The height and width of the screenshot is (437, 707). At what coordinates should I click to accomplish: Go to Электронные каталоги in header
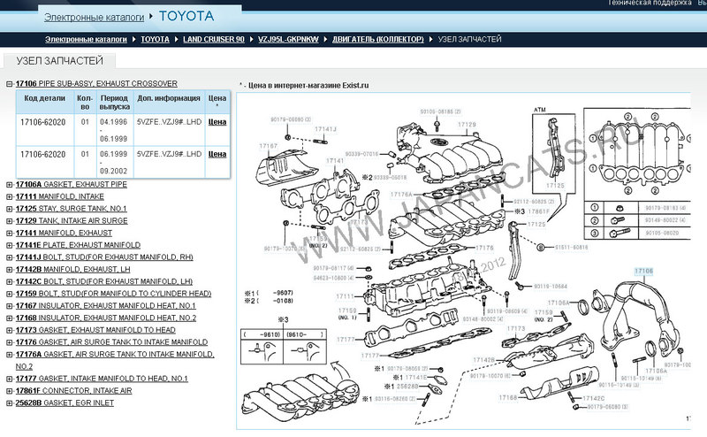coord(95,17)
